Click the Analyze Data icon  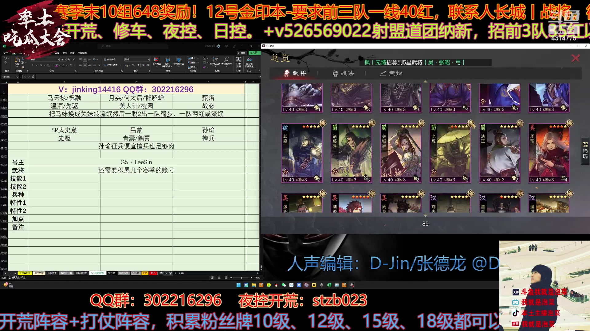coord(238,62)
